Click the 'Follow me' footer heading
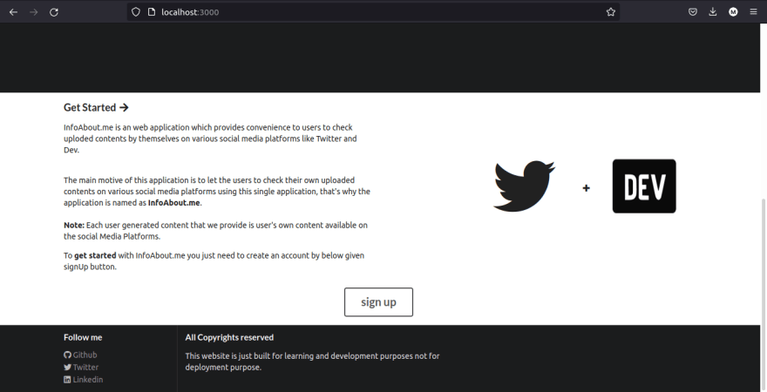767x392 pixels. tap(83, 337)
